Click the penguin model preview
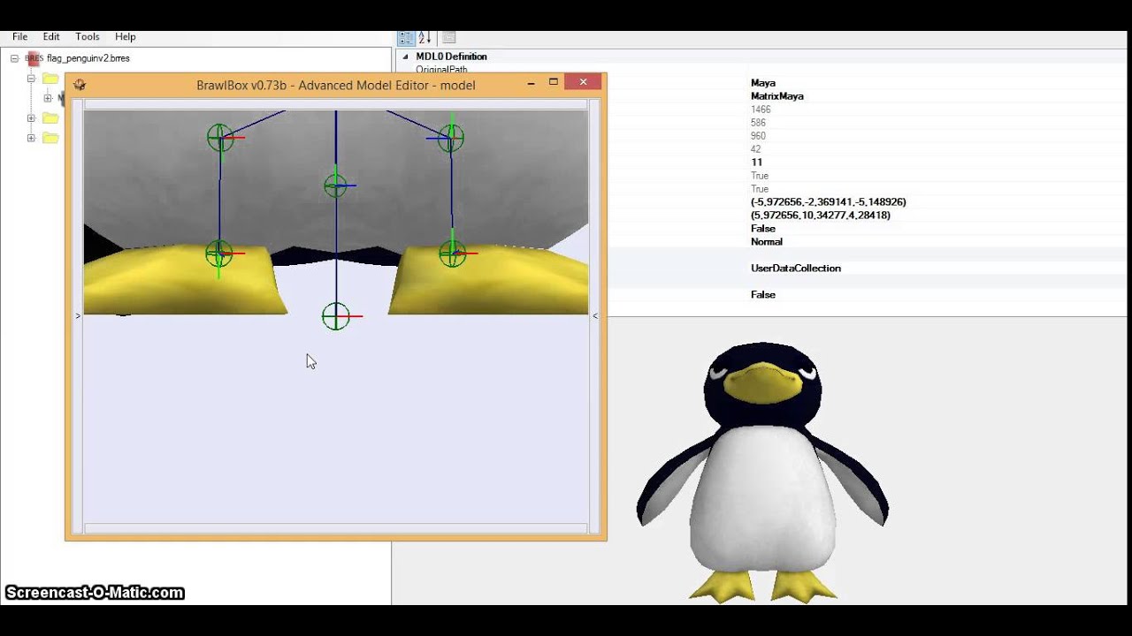This screenshot has height=636, width=1132. (x=762, y=473)
